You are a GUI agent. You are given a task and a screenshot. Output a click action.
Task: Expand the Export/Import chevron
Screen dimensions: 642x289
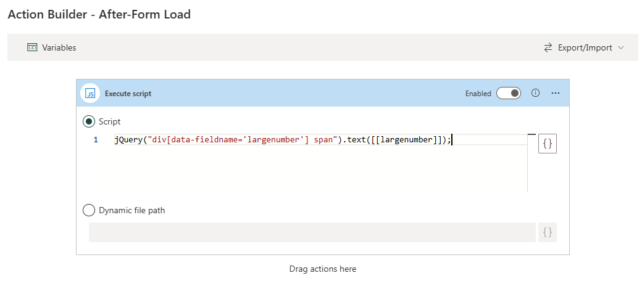pyautogui.click(x=621, y=47)
